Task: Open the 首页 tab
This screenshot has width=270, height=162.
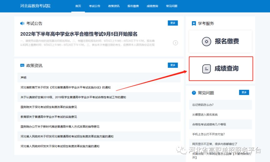Action: tap(78, 6)
